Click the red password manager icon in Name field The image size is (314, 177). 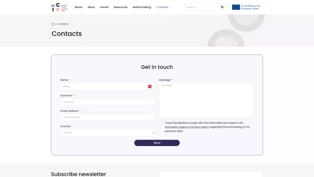click(x=150, y=87)
